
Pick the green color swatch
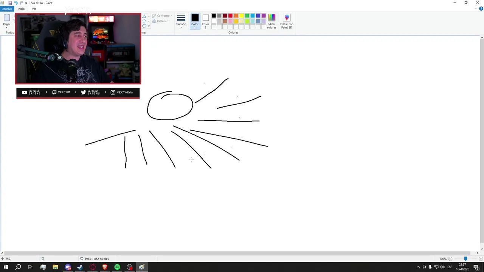point(247,16)
